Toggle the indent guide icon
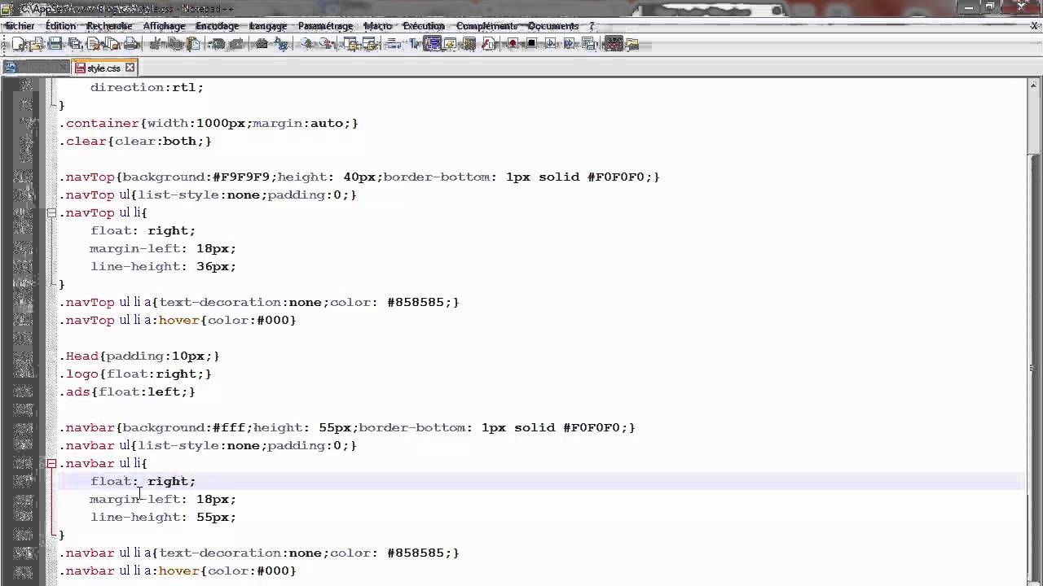 (433, 44)
